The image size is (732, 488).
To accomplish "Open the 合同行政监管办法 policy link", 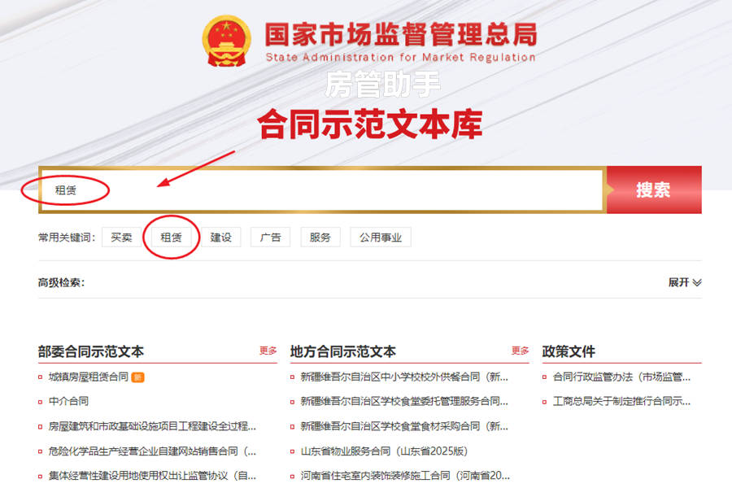I will [x=621, y=377].
